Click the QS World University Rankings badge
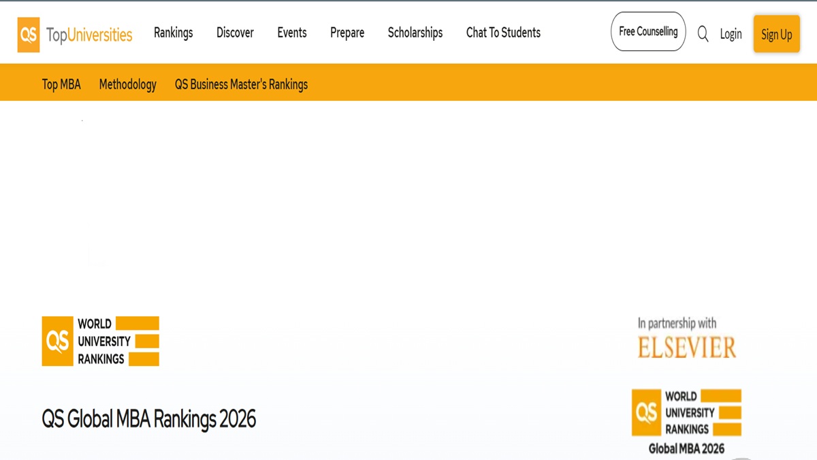The width and height of the screenshot is (817, 460). pos(100,341)
